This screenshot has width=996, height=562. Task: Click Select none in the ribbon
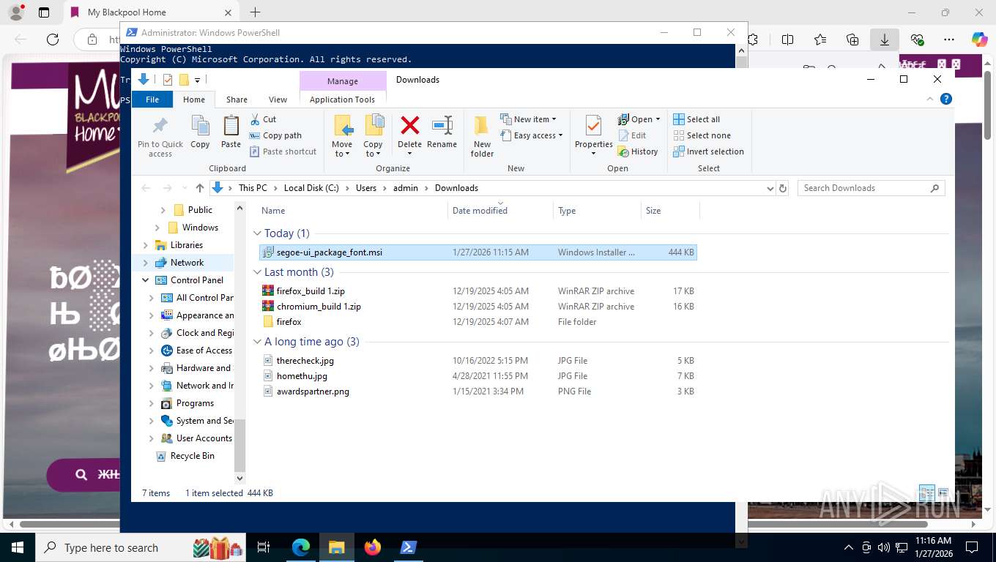click(701, 135)
